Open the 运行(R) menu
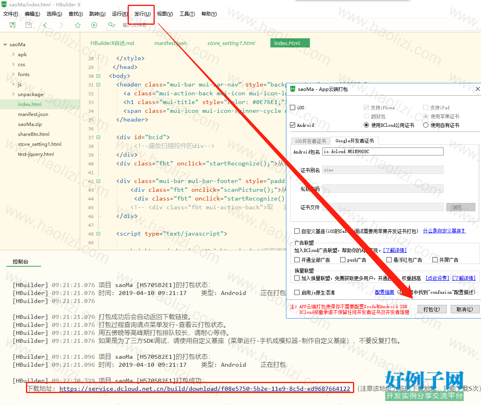The width and height of the screenshot is (481, 405). [120, 14]
